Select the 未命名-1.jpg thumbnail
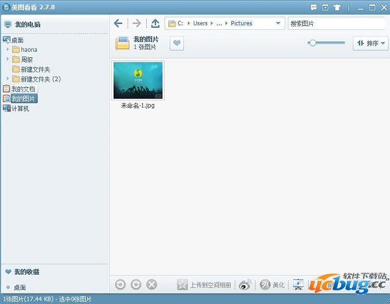The image size is (390, 304). click(x=138, y=81)
